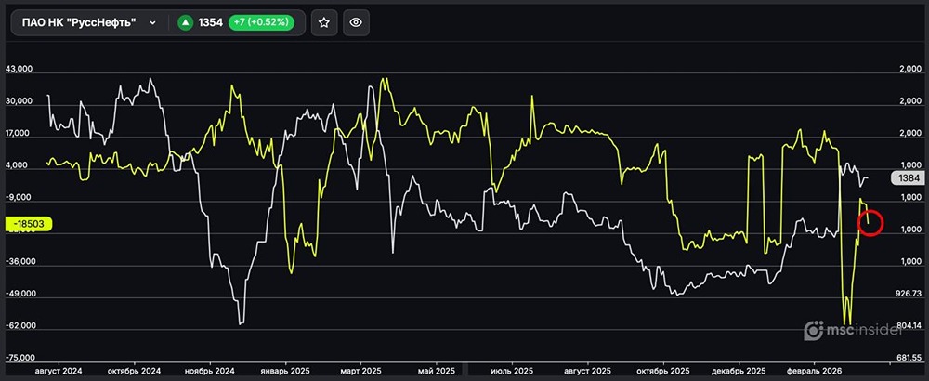Click the 30,000 left axis label
Screen dimensions: 929x381
pyautogui.click(x=19, y=101)
